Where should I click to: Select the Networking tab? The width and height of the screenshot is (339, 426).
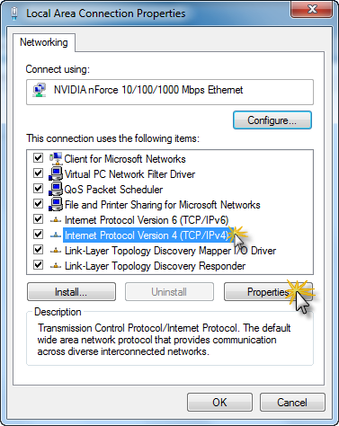[44, 42]
